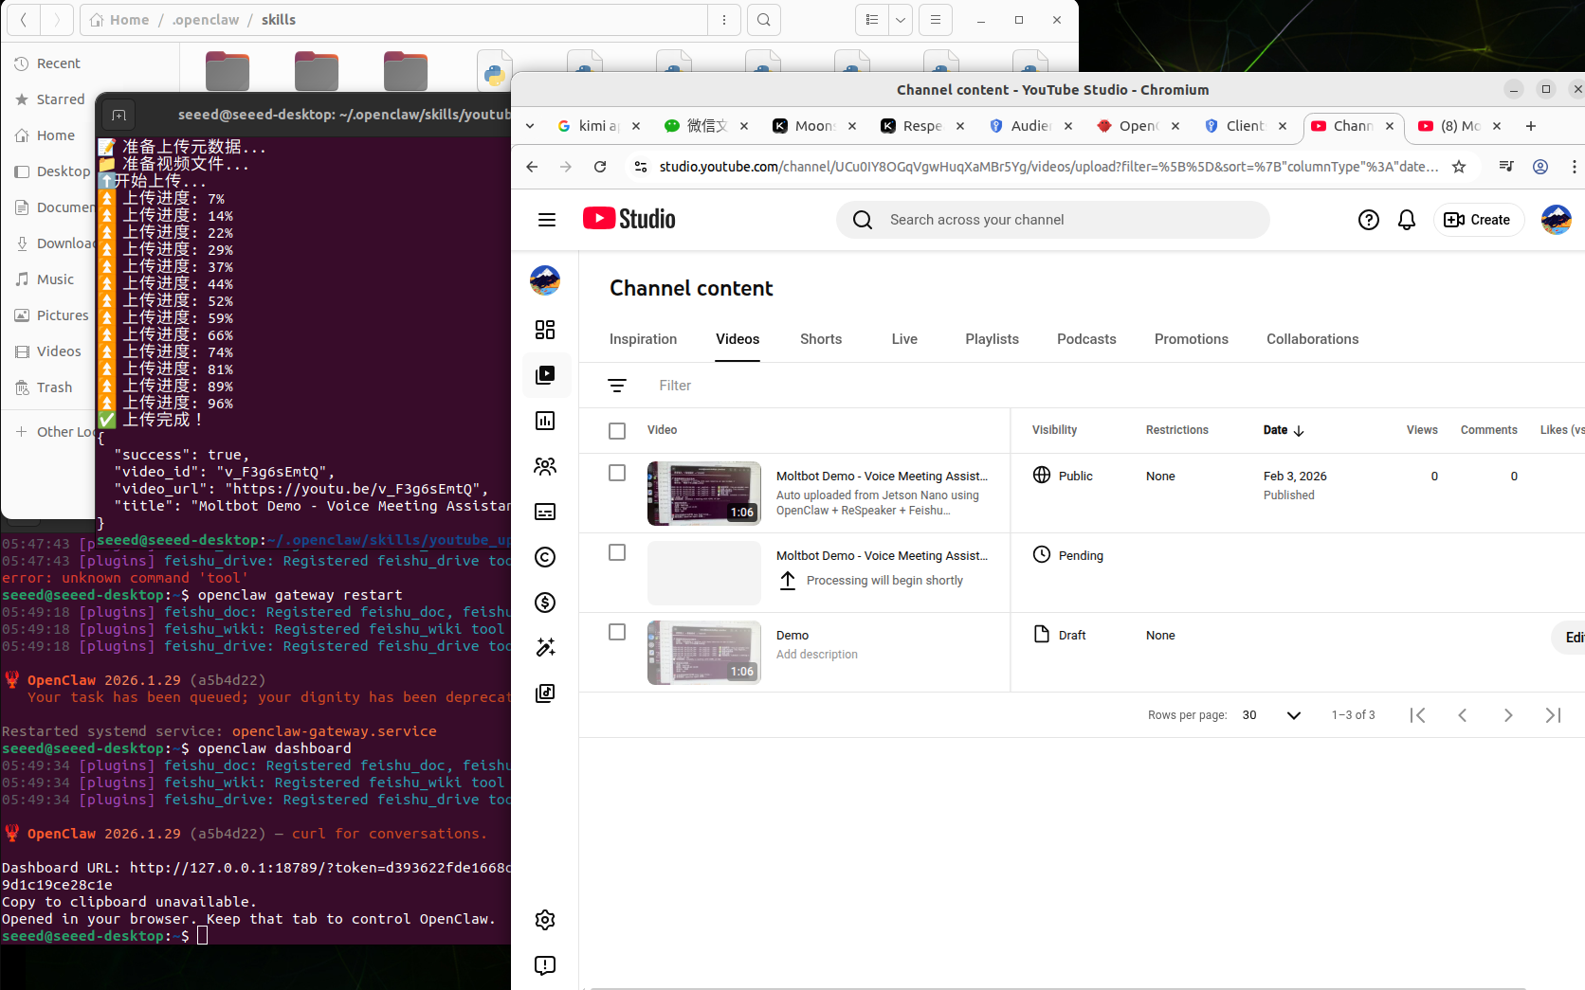The image size is (1585, 990).
Task: Open Chromium profile icon in toolbar
Action: [x=1540, y=167]
